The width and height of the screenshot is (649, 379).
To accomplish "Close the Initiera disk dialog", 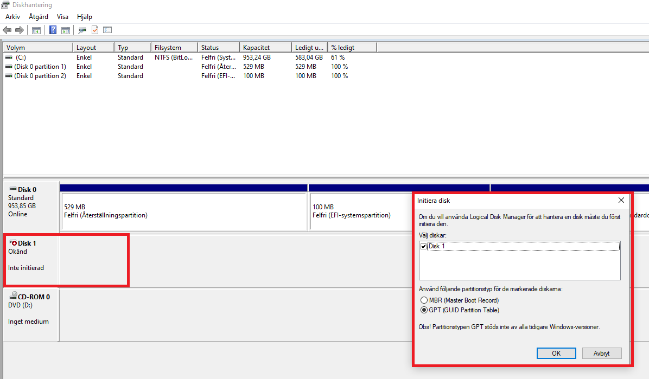I will 621,200.
